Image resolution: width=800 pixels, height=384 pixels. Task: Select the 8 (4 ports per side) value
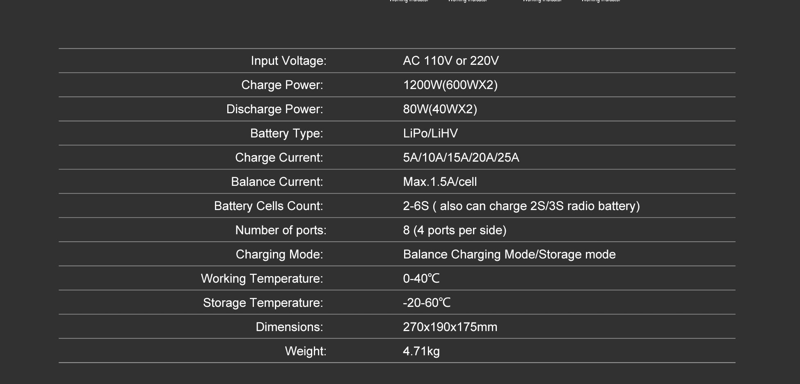point(455,230)
